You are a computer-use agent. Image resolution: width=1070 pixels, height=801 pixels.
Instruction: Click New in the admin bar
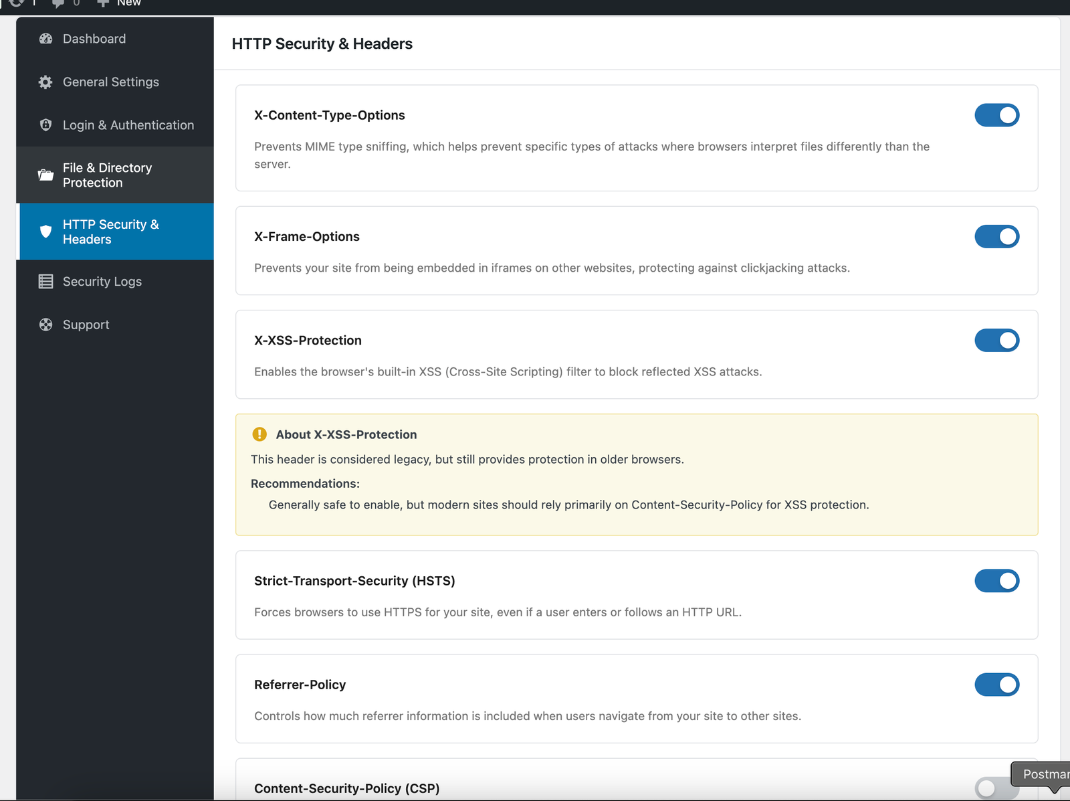coord(129,3)
